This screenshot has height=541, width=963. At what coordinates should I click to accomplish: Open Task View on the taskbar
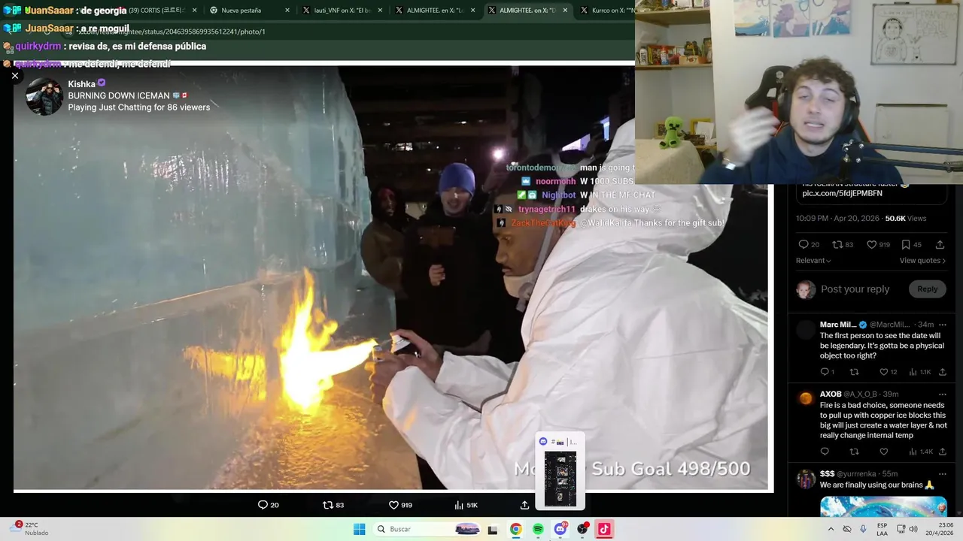[x=493, y=529]
